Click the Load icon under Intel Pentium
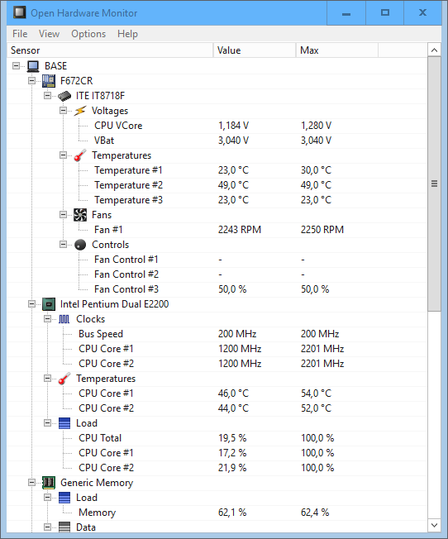The image size is (448, 539). (64, 423)
